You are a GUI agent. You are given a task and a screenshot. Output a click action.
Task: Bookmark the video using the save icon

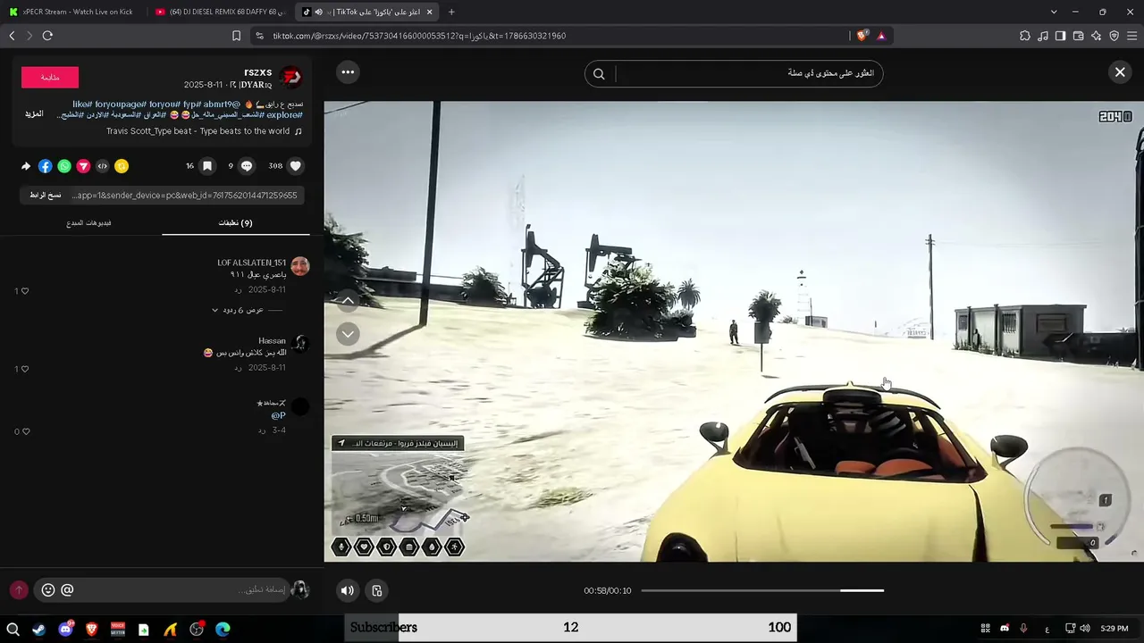pos(207,165)
